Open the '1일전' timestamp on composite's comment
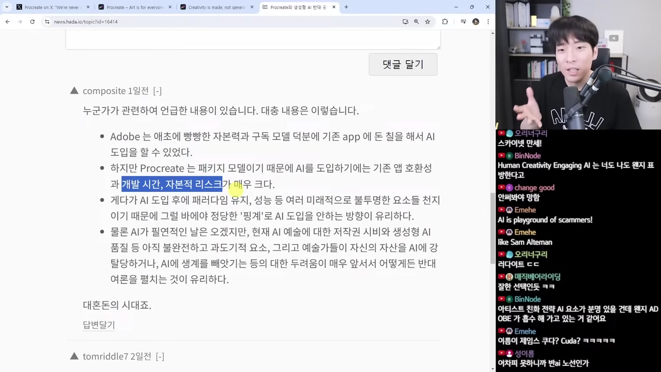The width and height of the screenshot is (661, 372). coord(139,91)
